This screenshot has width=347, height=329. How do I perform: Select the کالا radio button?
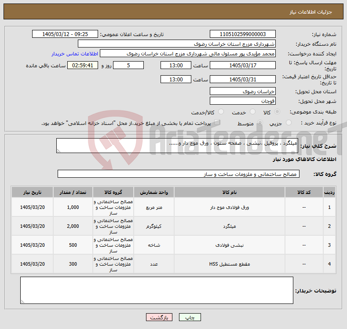tap(277, 112)
